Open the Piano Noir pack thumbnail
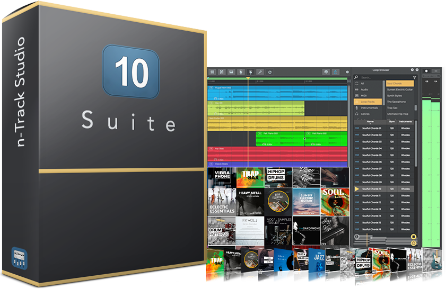Viewport: 446px width, 289px height. pos(307,177)
